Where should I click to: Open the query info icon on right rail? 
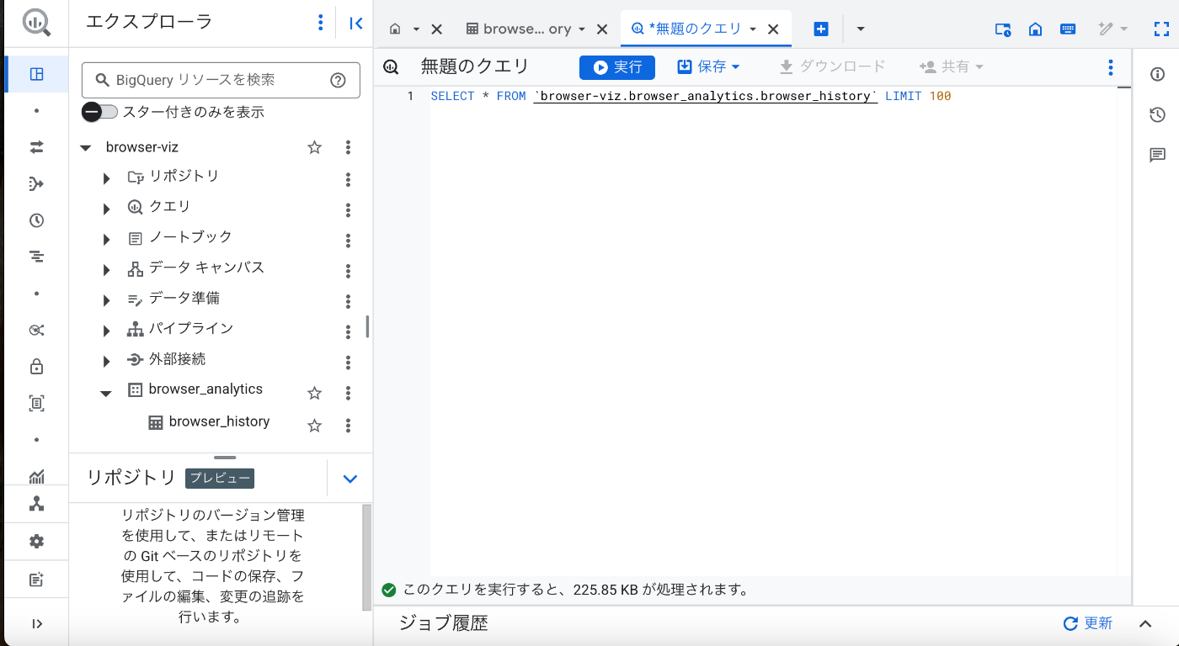pyautogui.click(x=1158, y=75)
